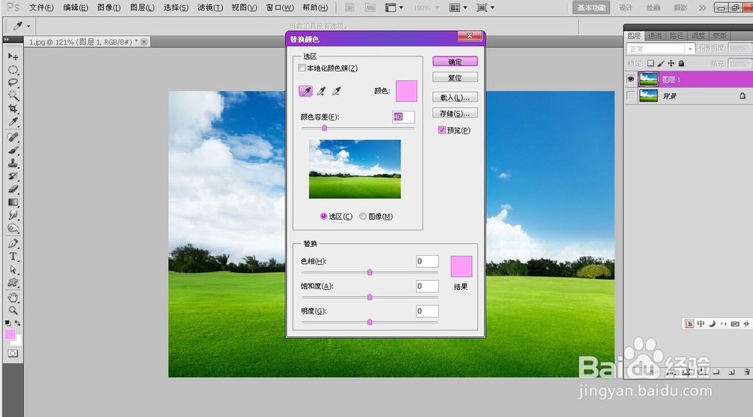The image size is (753, 417).
Task: Swap foreground and background colors
Action: coord(18,323)
